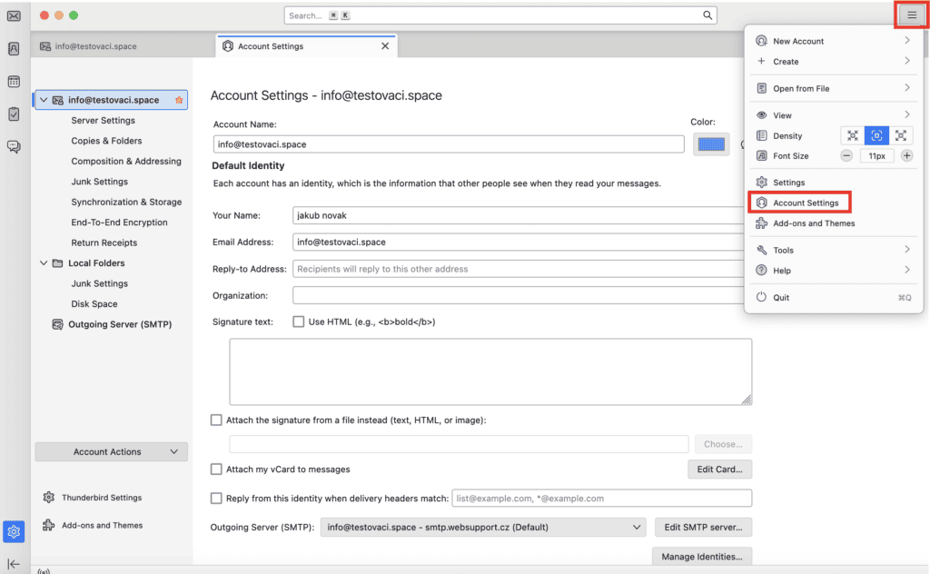Open End-To-End Encryption settings
Image resolution: width=930 pixels, height=574 pixels.
coord(119,223)
